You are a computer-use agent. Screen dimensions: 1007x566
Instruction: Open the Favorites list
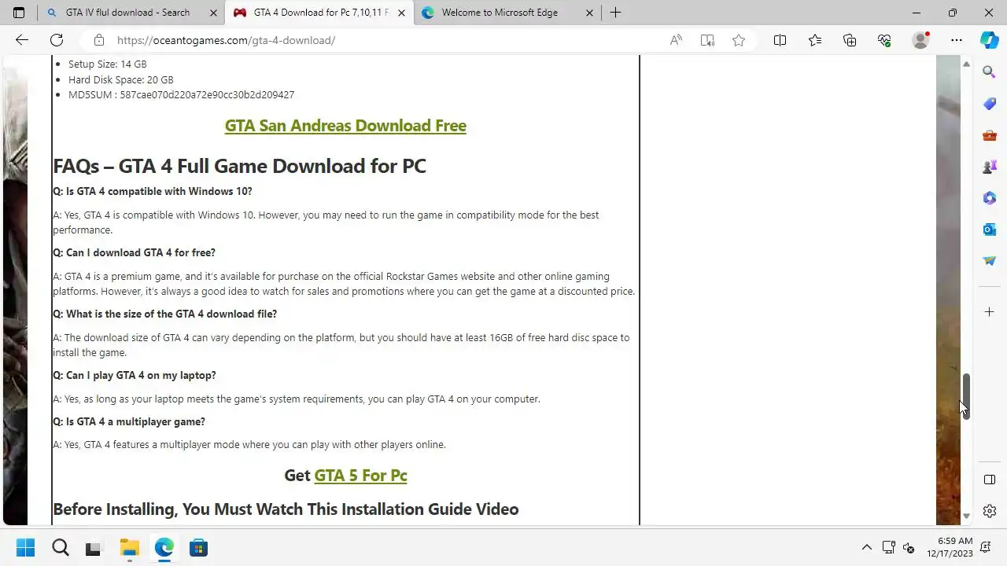pos(815,40)
